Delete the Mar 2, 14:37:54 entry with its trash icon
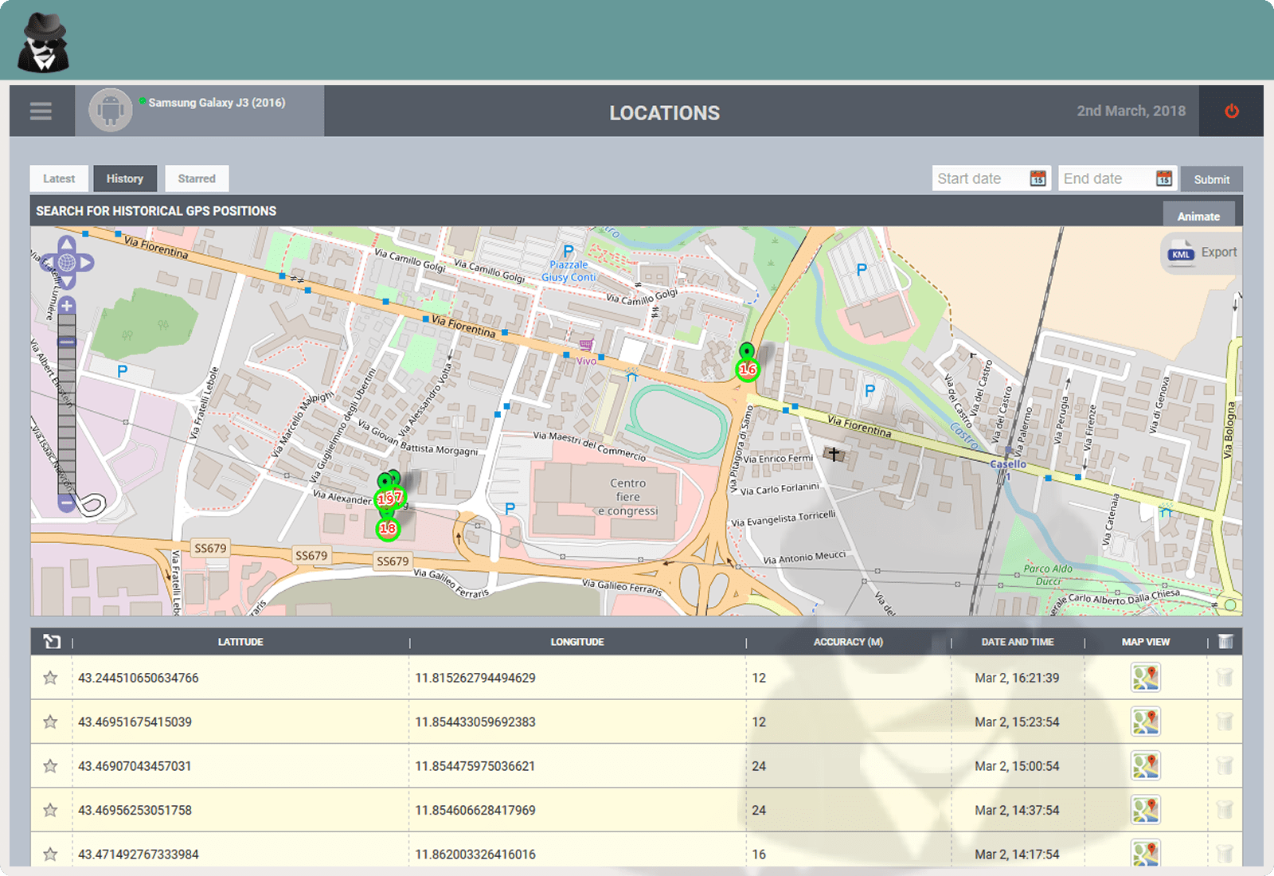This screenshot has height=876, width=1274. click(x=1224, y=810)
